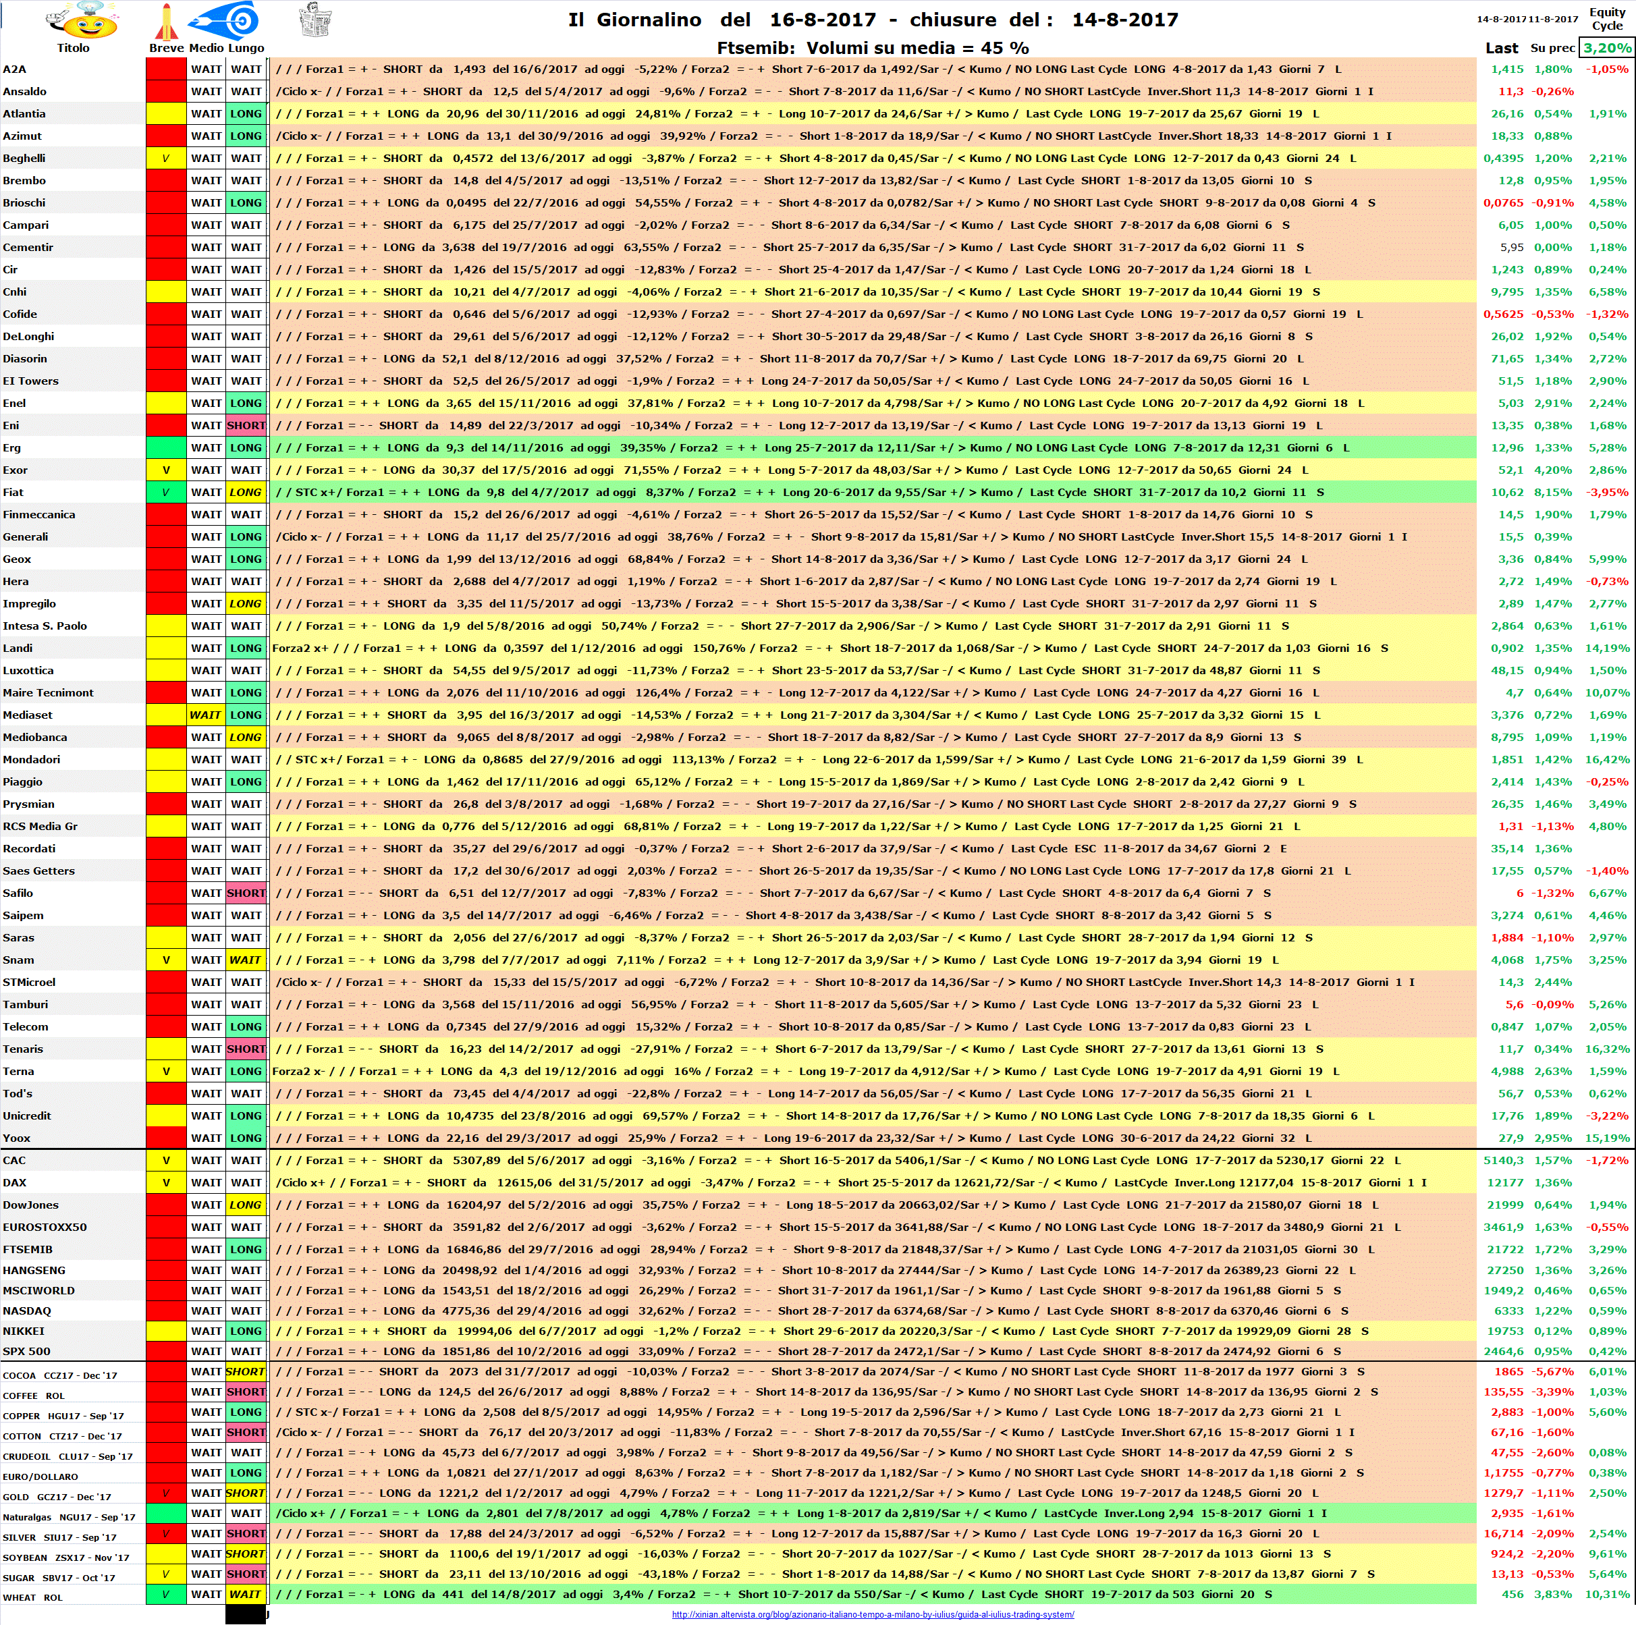Select the Mediaset yellow WAIT Medio cell

206,715
